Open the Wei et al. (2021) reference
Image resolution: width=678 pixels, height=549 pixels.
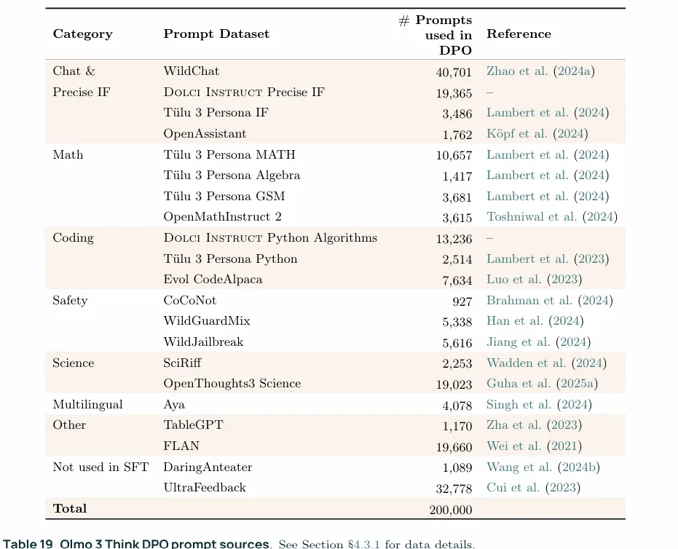pyautogui.click(x=534, y=446)
